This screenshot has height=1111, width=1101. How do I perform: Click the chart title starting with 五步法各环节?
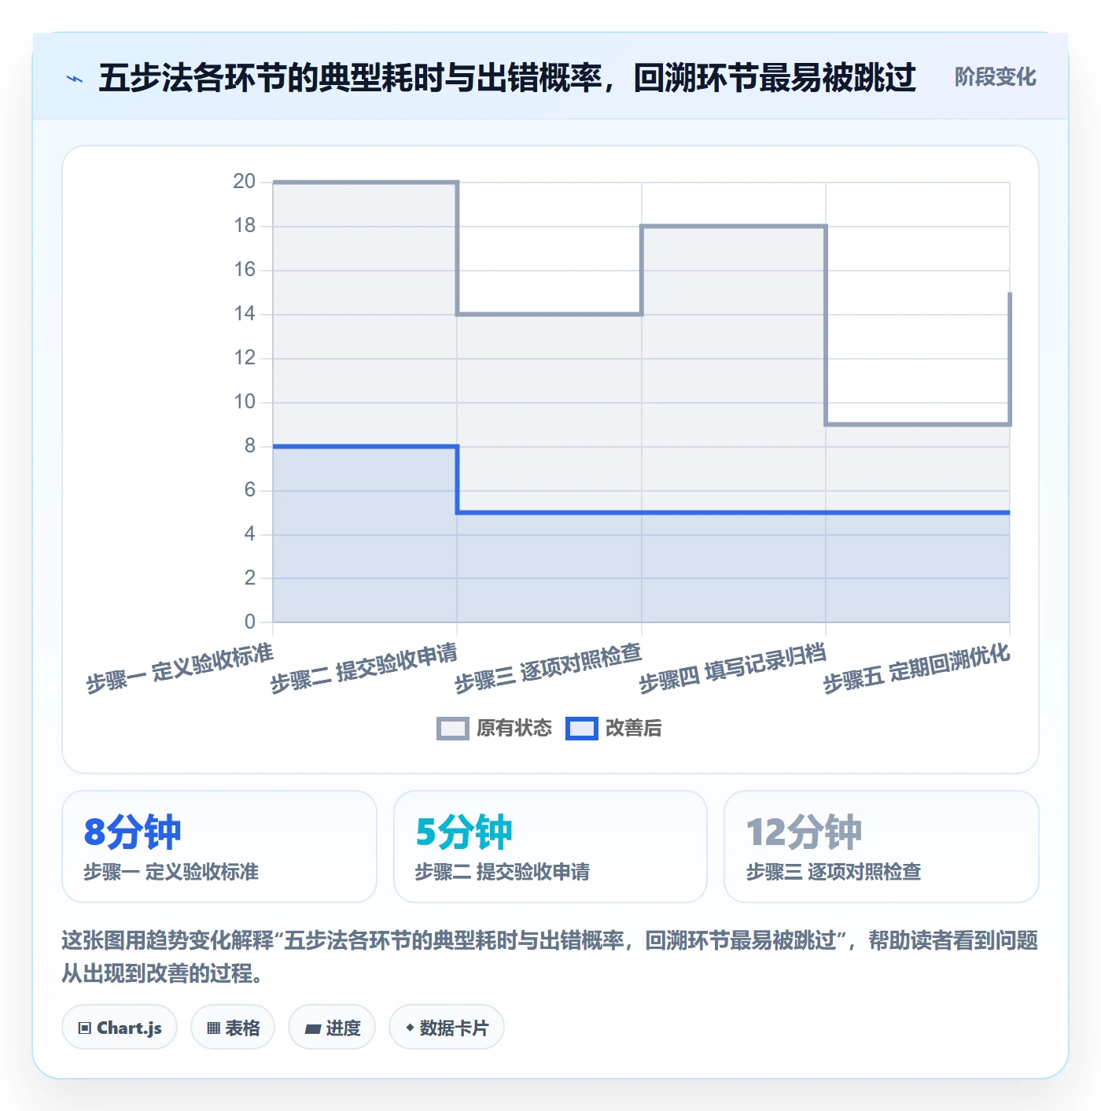tap(507, 78)
